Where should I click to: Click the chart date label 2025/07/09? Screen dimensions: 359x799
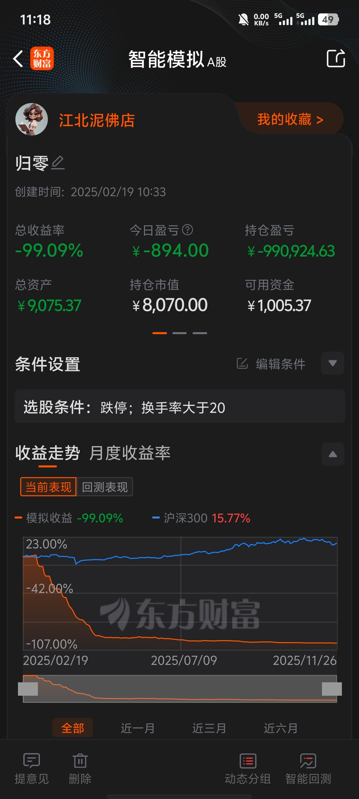184,660
